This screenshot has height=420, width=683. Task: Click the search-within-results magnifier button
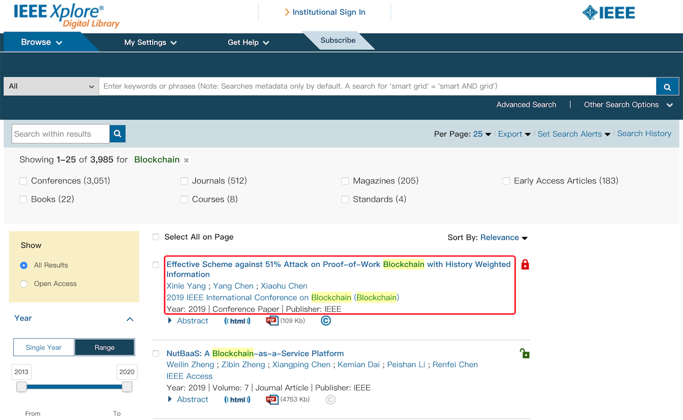coord(118,134)
